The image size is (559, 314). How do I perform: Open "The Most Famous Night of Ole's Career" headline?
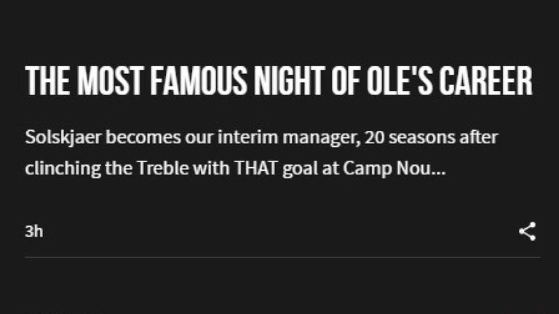(x=279, y=81)
